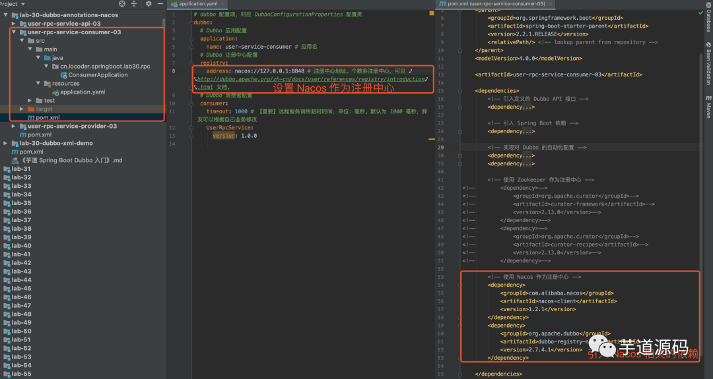713x379 pixels.
Task: Select ConsumerApplication class in tree
Action: [x=98, y=75]
